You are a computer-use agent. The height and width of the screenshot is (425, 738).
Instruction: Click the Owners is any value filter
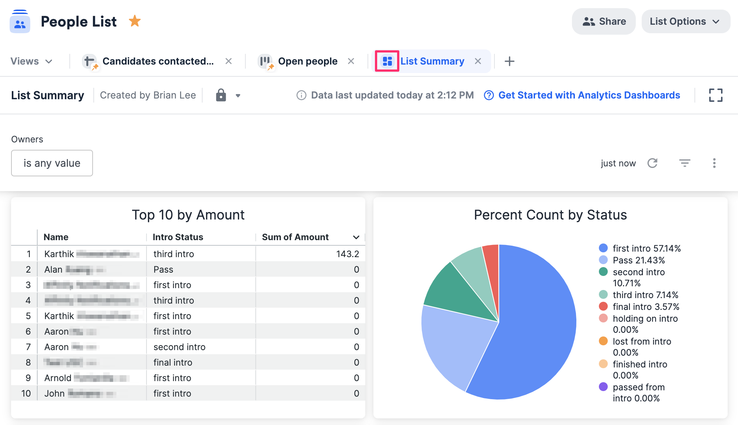click(x=52, y=163)
